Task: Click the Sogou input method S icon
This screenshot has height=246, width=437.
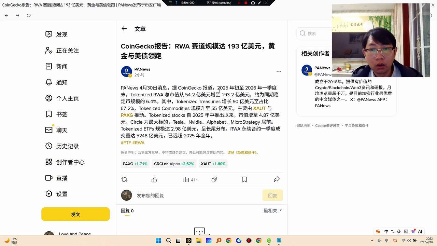Action: tap(378, 231)
